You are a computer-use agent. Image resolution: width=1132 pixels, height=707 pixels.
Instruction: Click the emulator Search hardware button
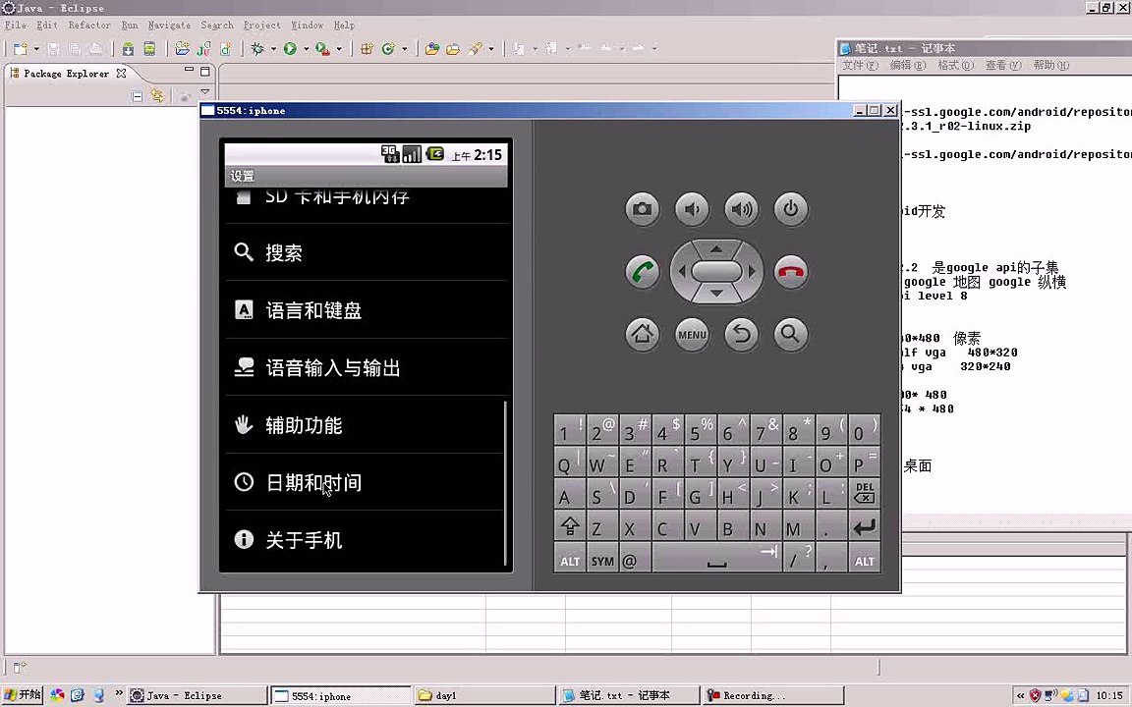pyautogui.click(x=790, y=334)
